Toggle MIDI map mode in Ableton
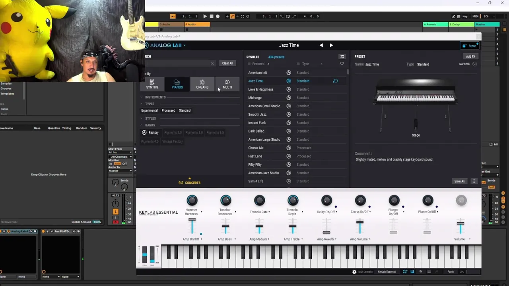This screenshot has height=286, width=509. coord(475,16)
